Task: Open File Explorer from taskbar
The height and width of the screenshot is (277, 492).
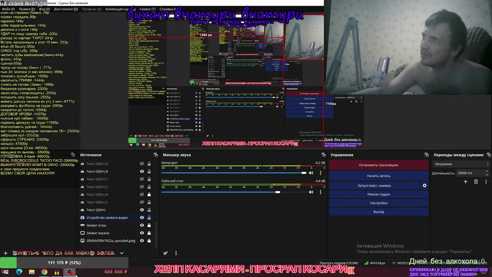Action: click(32, 272)
